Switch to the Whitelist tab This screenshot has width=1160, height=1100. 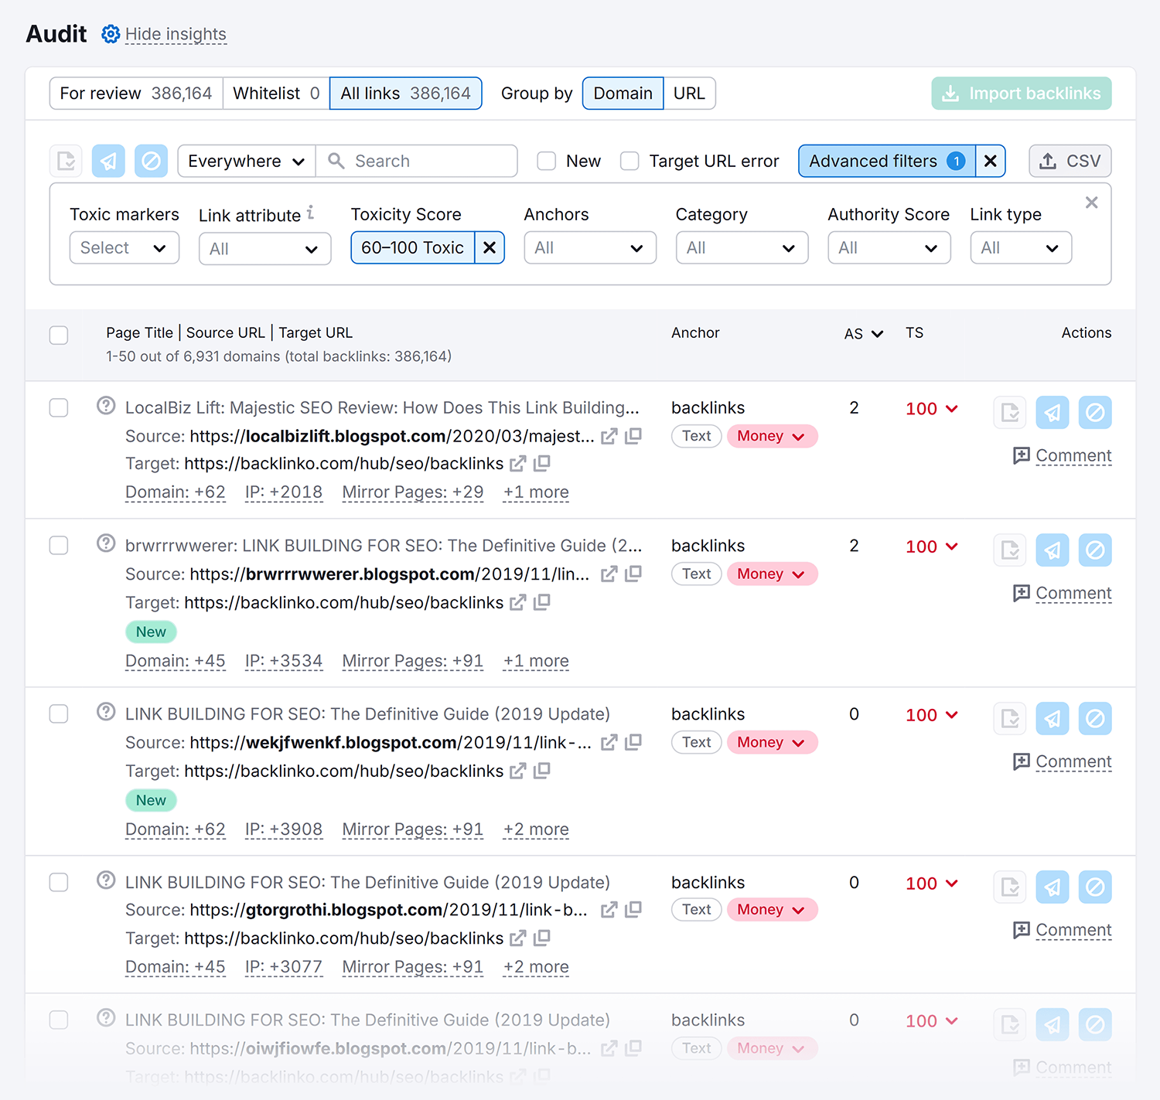[276, 94]
